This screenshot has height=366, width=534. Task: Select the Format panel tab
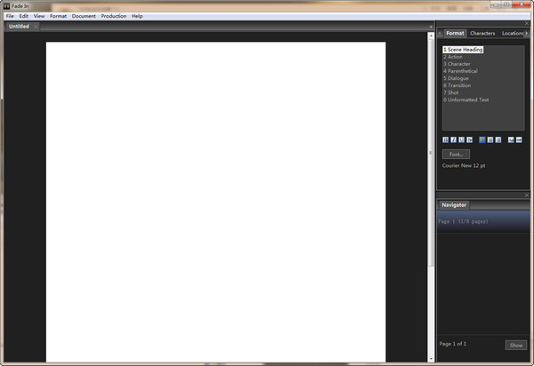[x=455, y=33]
